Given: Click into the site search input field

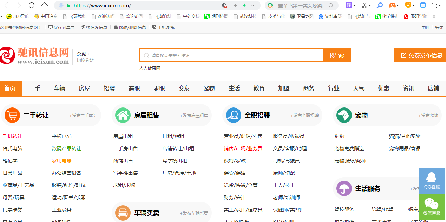Looking at the screenshot, I should click(232, 55).
